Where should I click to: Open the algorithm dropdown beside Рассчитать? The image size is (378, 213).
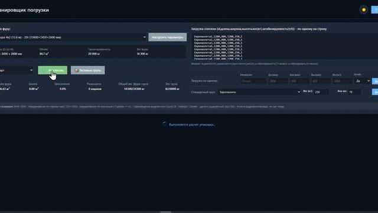pyautogui.click(x=17, y=70)
